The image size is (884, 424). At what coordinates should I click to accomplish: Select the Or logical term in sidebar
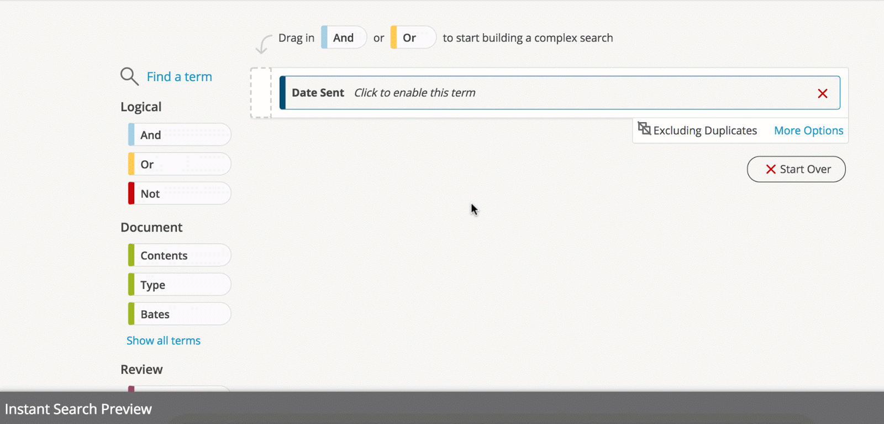(180, 164)
